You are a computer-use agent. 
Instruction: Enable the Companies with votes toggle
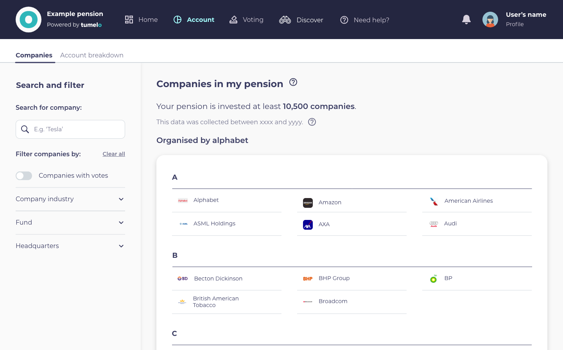(24, 176)
